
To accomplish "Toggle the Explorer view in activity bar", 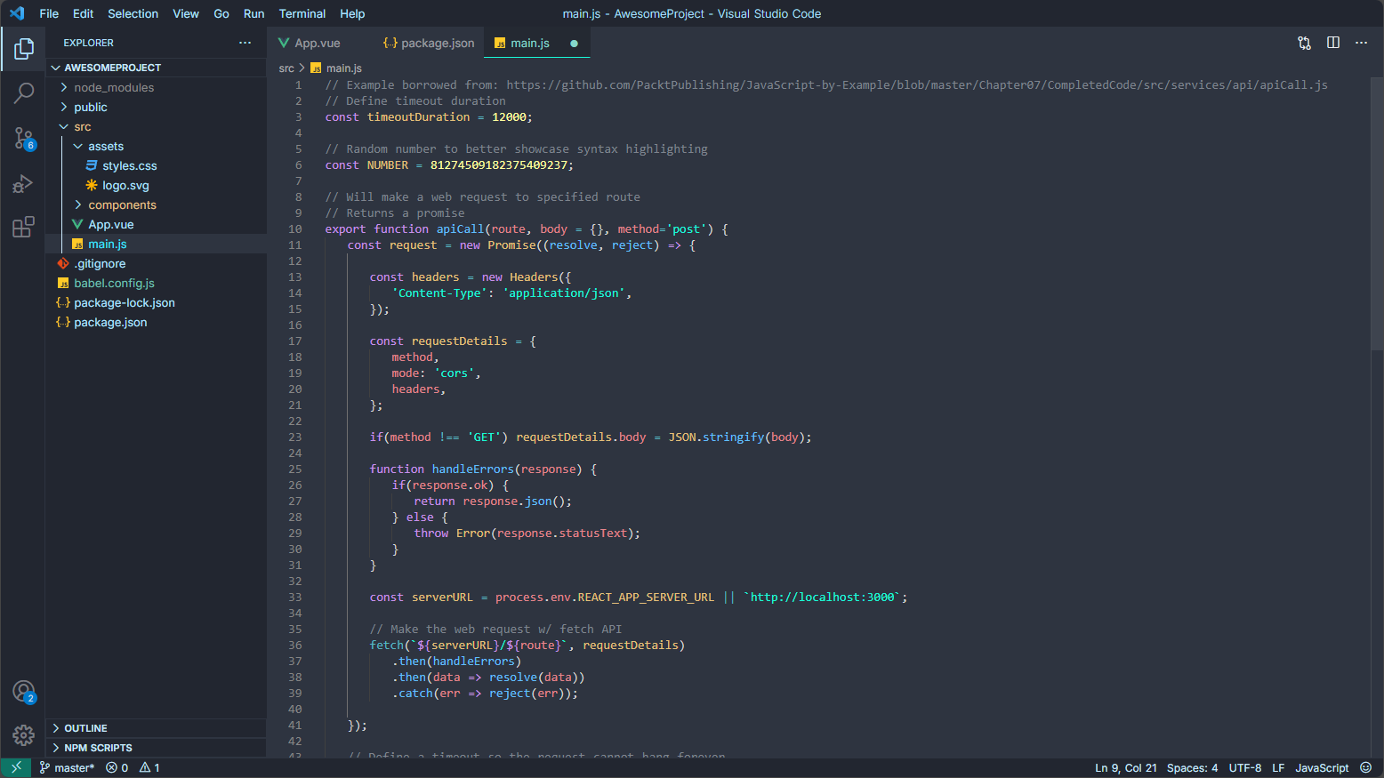I will click(24, 49).
